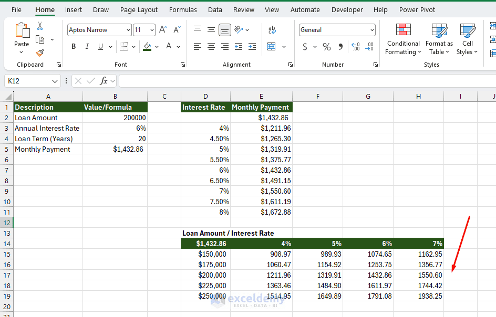This screenshot has width=496, height=317.
Task: Increase font size with the larger A
Action: 163,30
